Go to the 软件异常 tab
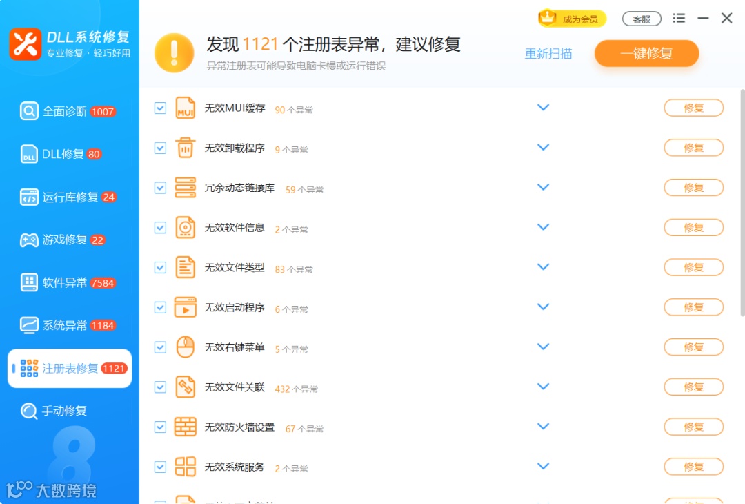 (70, 282)
